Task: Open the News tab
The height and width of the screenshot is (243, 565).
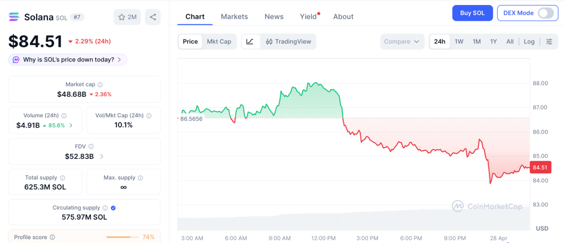Action: click(x=274, y=16)
